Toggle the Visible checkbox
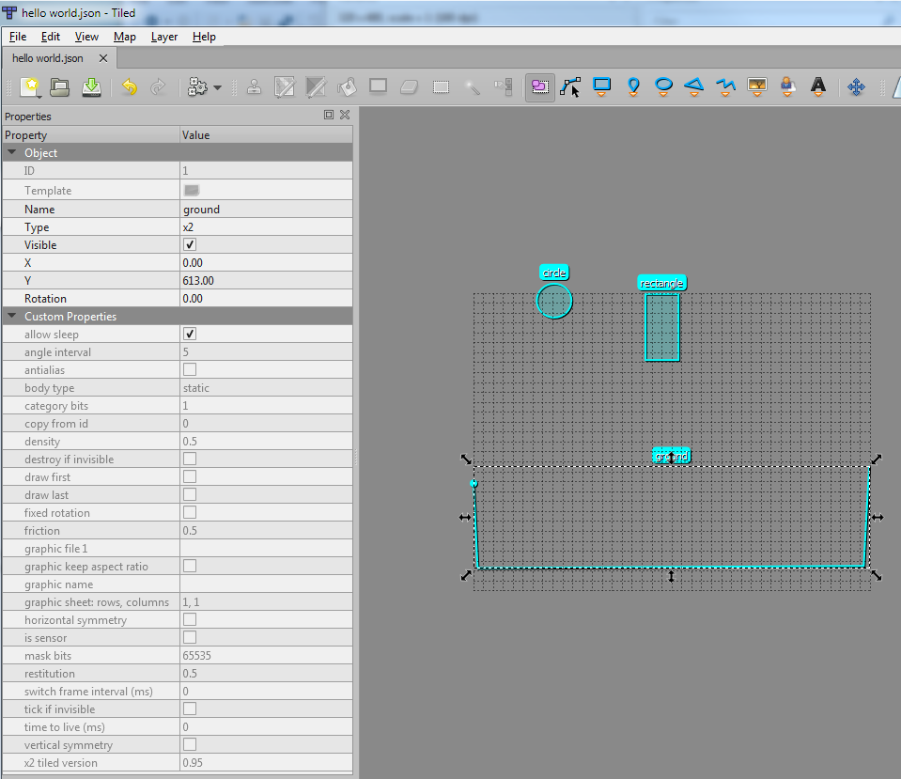Viewport: 901px width, 779px height. [190, 244]
